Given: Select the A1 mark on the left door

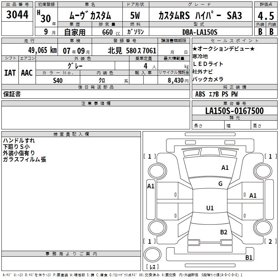Looking at the screenshot, I should point(151,186).
